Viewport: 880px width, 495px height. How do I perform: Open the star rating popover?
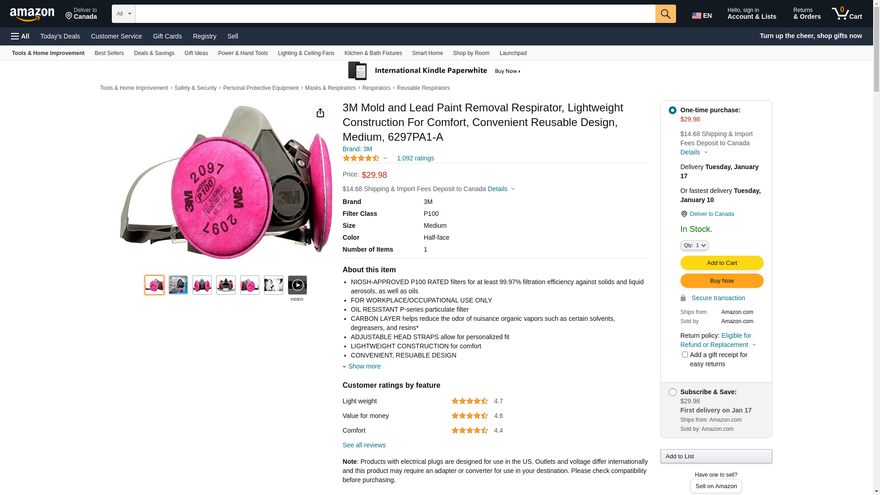[x=365, y=158]
